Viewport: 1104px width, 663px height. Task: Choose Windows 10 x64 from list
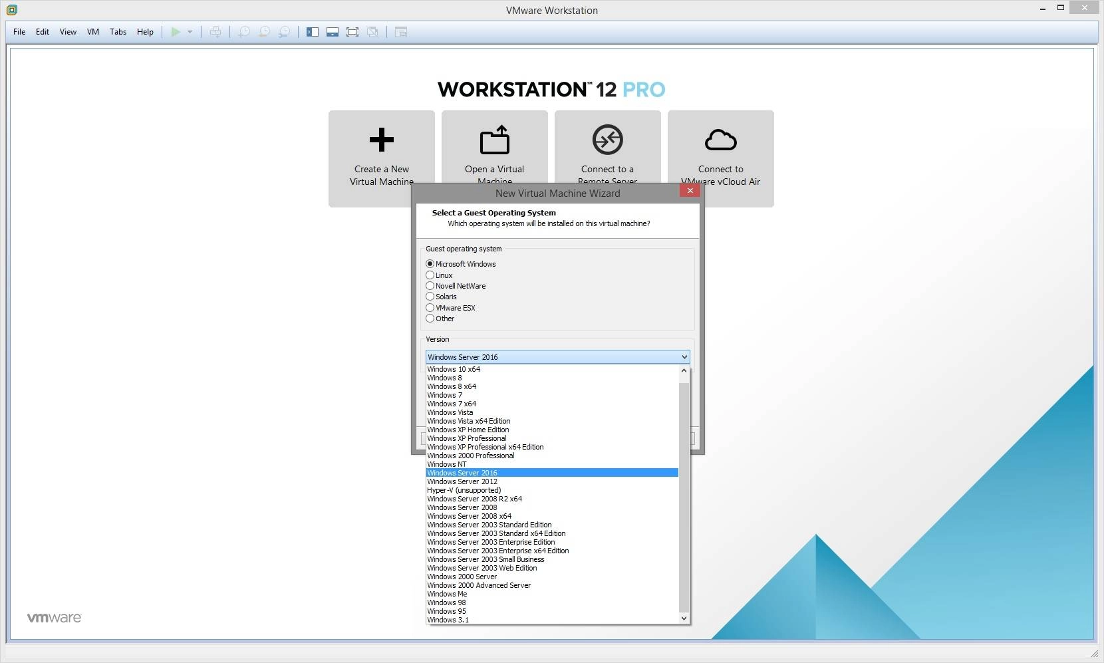pos(552,369)
